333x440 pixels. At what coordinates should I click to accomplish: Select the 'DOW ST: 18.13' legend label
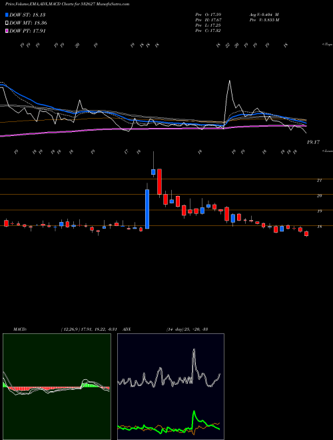pos(27,15)
